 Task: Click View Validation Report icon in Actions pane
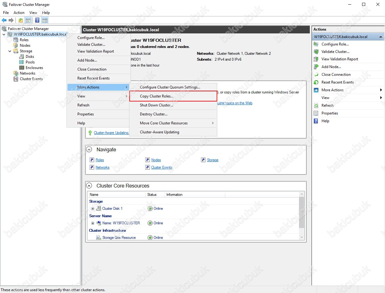(x=316, y=59)
